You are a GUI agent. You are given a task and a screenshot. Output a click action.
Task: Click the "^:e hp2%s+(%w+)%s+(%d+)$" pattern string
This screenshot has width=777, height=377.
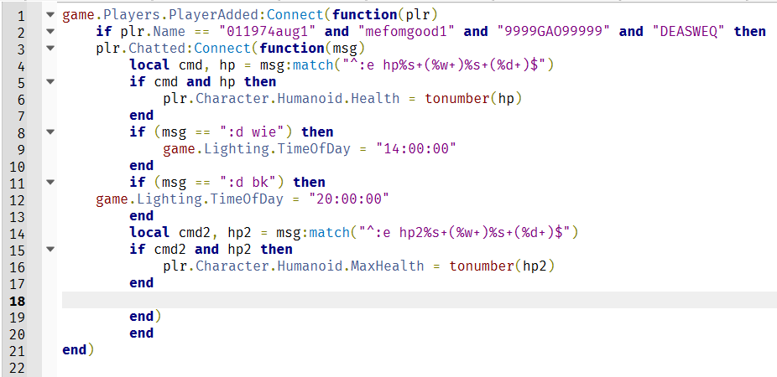point(464,233)
